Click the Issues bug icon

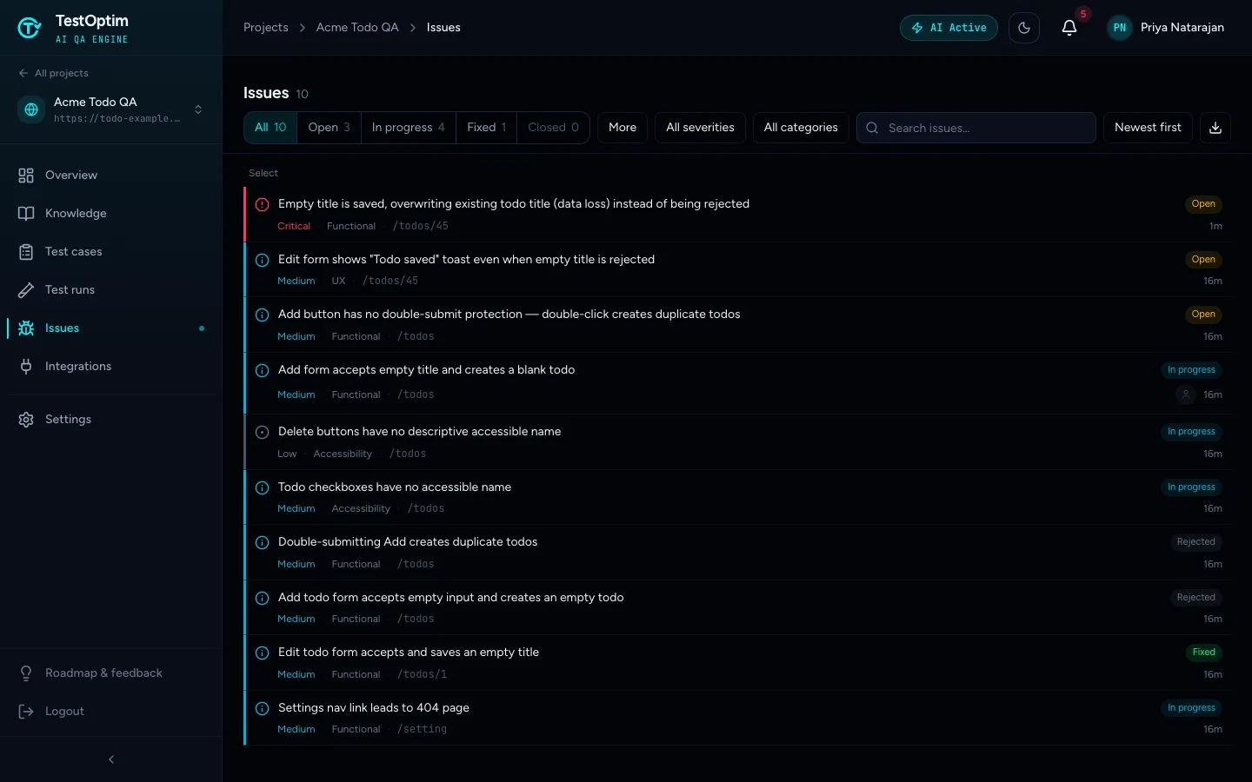26,328
